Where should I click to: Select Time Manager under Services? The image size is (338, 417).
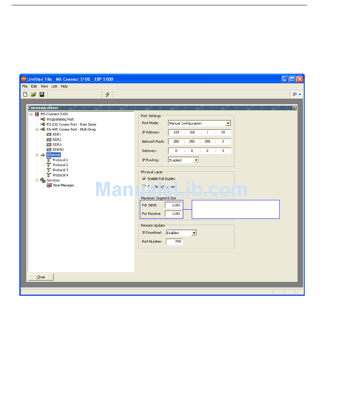coord(63,185)
